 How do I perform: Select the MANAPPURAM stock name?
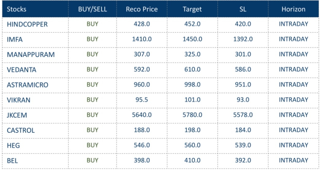[31, 55]
